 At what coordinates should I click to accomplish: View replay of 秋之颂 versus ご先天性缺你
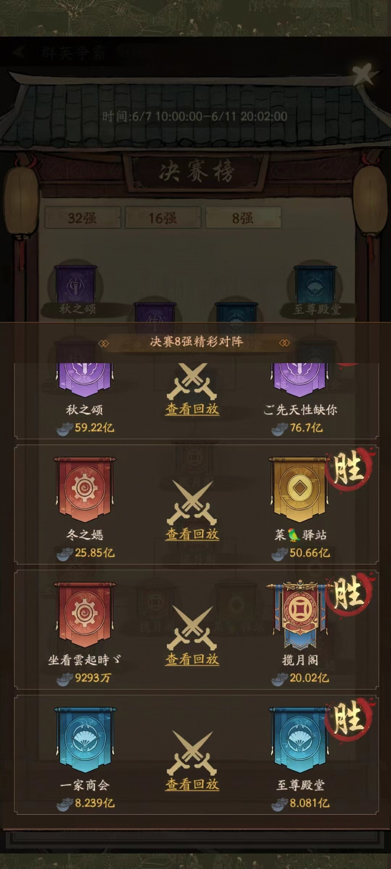192,409
